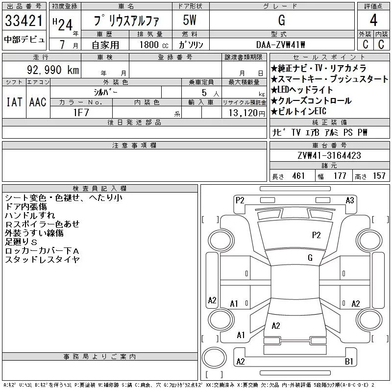Select inspector note 足廻りS

click(21, 242)
